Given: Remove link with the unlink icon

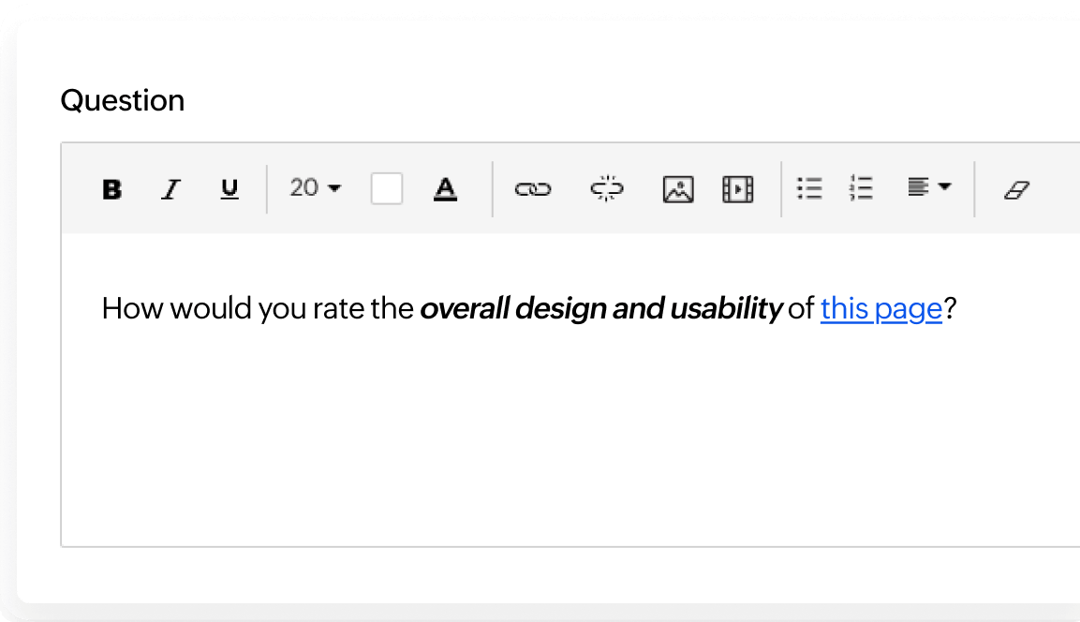Looking at the screenshot, I should coord(607,188).
